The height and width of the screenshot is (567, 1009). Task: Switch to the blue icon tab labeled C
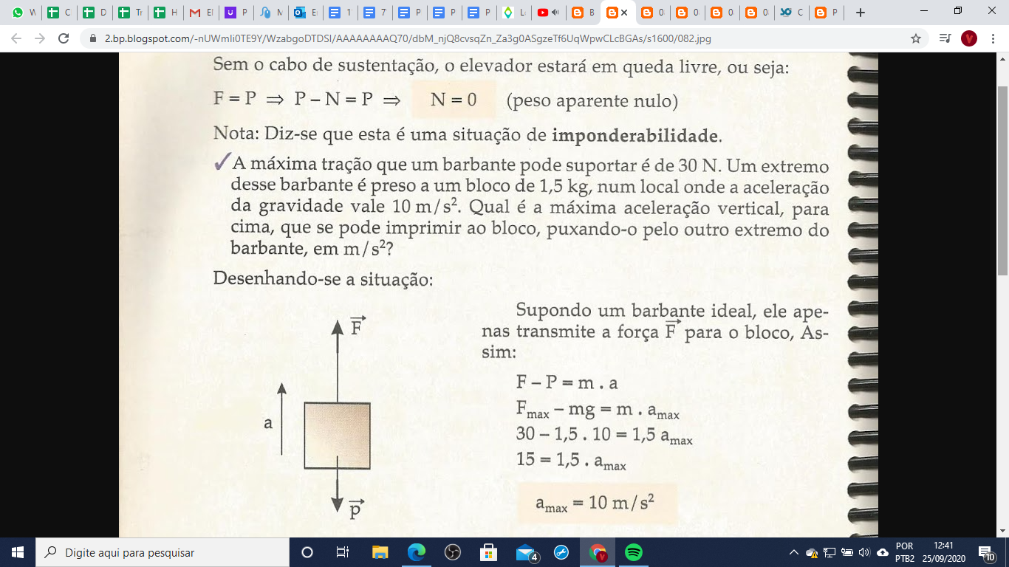click(792, 13)
